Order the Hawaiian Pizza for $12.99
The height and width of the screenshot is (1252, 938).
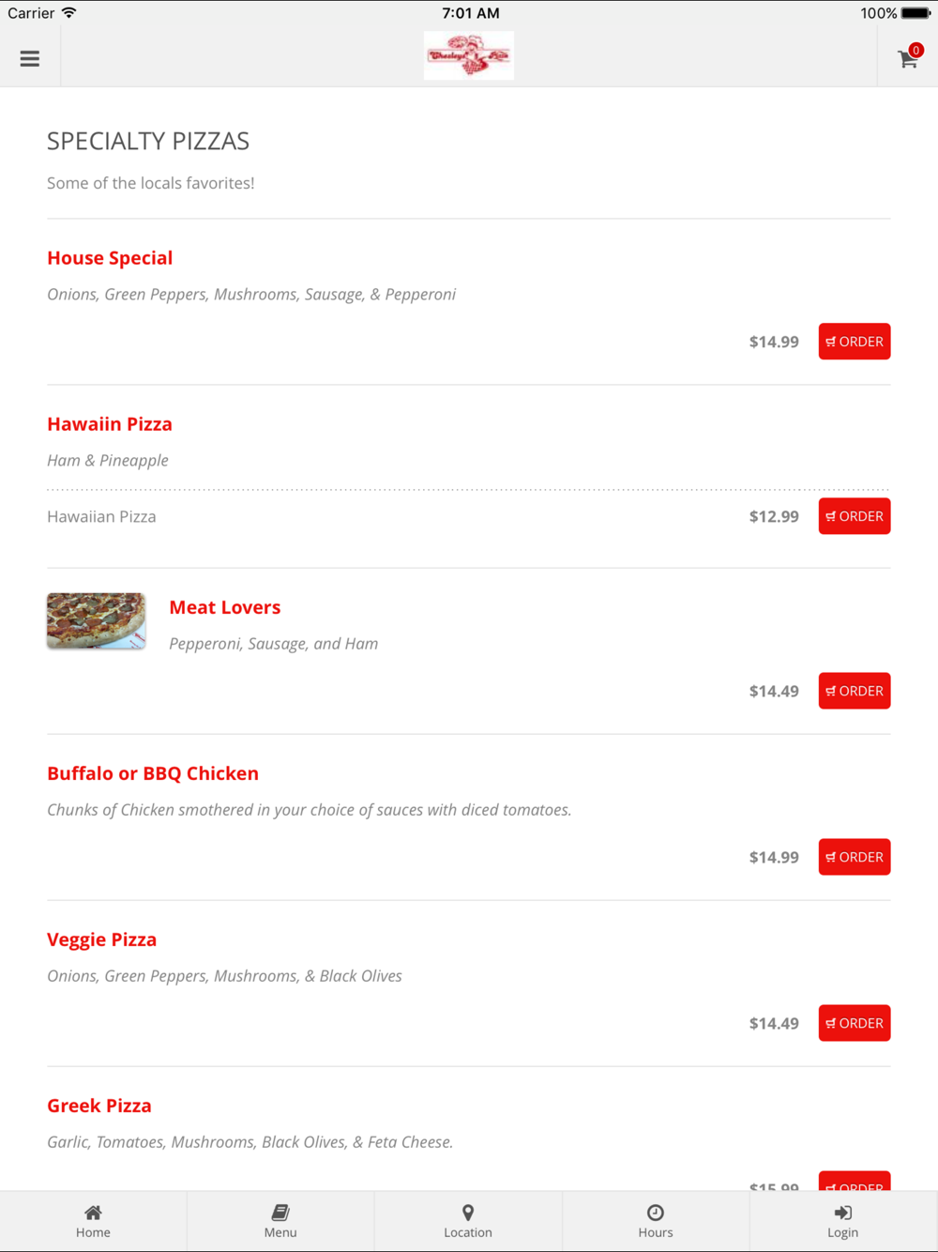855,516
